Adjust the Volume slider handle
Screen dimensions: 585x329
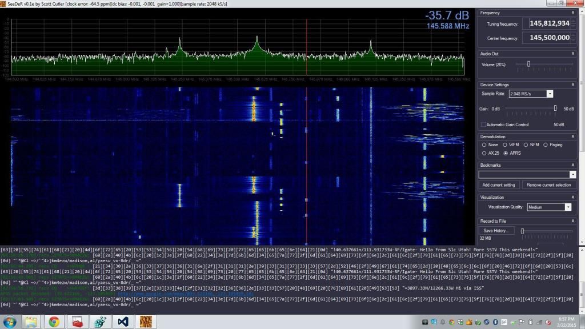pyautogui.click(x=528, y=64)
